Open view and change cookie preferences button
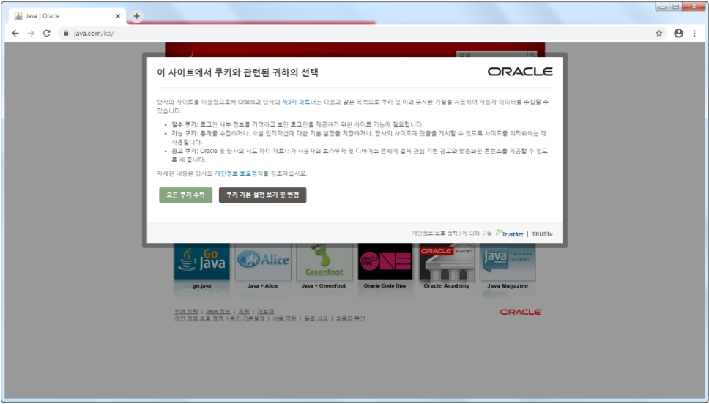The image size is (709, 404). [x=262, y=195]
